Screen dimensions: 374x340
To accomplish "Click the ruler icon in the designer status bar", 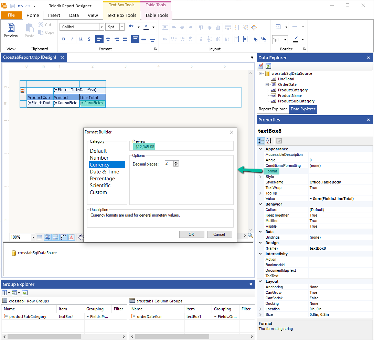I will click(63, 237).
